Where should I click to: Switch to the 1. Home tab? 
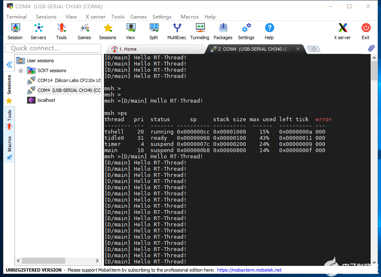pyautogui.click(x=155, y=49)
